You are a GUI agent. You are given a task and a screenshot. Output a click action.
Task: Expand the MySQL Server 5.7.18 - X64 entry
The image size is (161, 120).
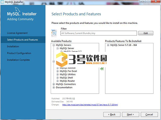point(108,45)
